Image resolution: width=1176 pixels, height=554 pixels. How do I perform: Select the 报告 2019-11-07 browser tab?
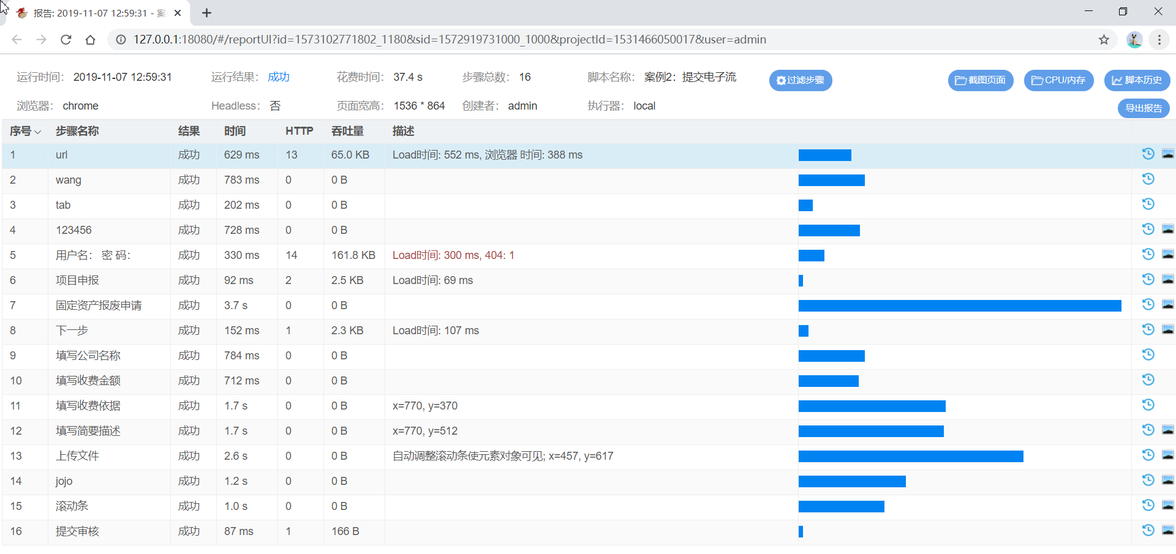[x=98, y=13]
